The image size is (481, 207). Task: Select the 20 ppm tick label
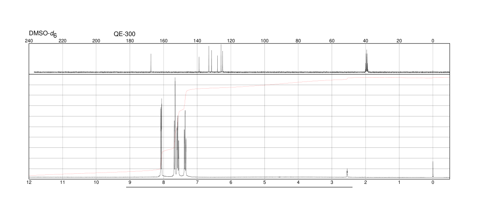coord(399,41)
